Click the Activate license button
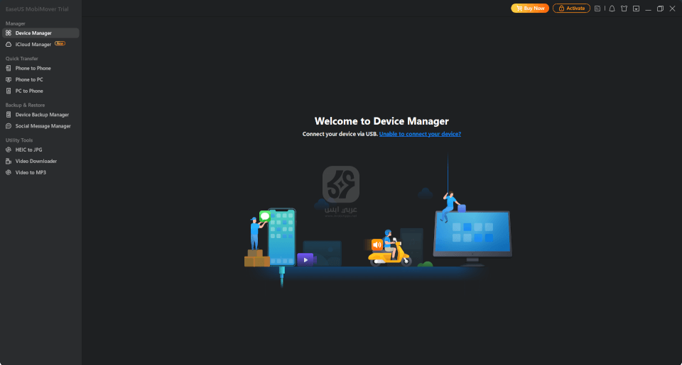This screenshot has width=682, height=365. click(x=571, y=9)
